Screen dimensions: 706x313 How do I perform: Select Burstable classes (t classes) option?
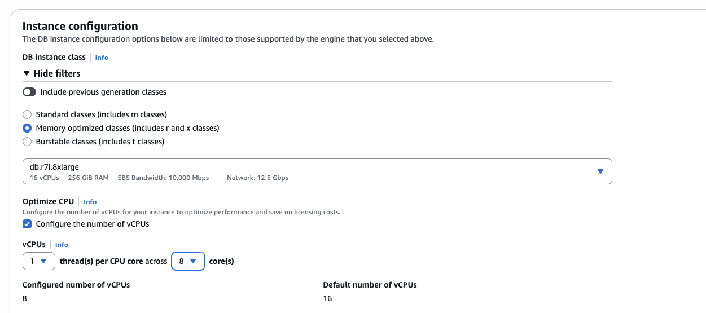pos(27,142)
